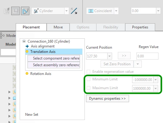
Task: Switch to the Move tab
Action: [58, 27]
